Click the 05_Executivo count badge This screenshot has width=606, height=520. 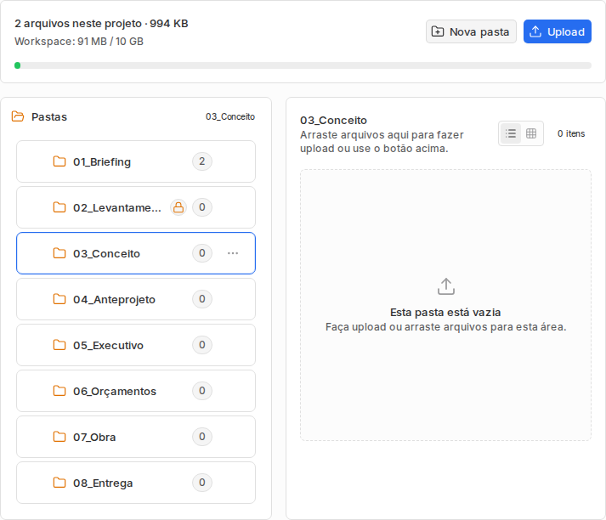[202, 345]
